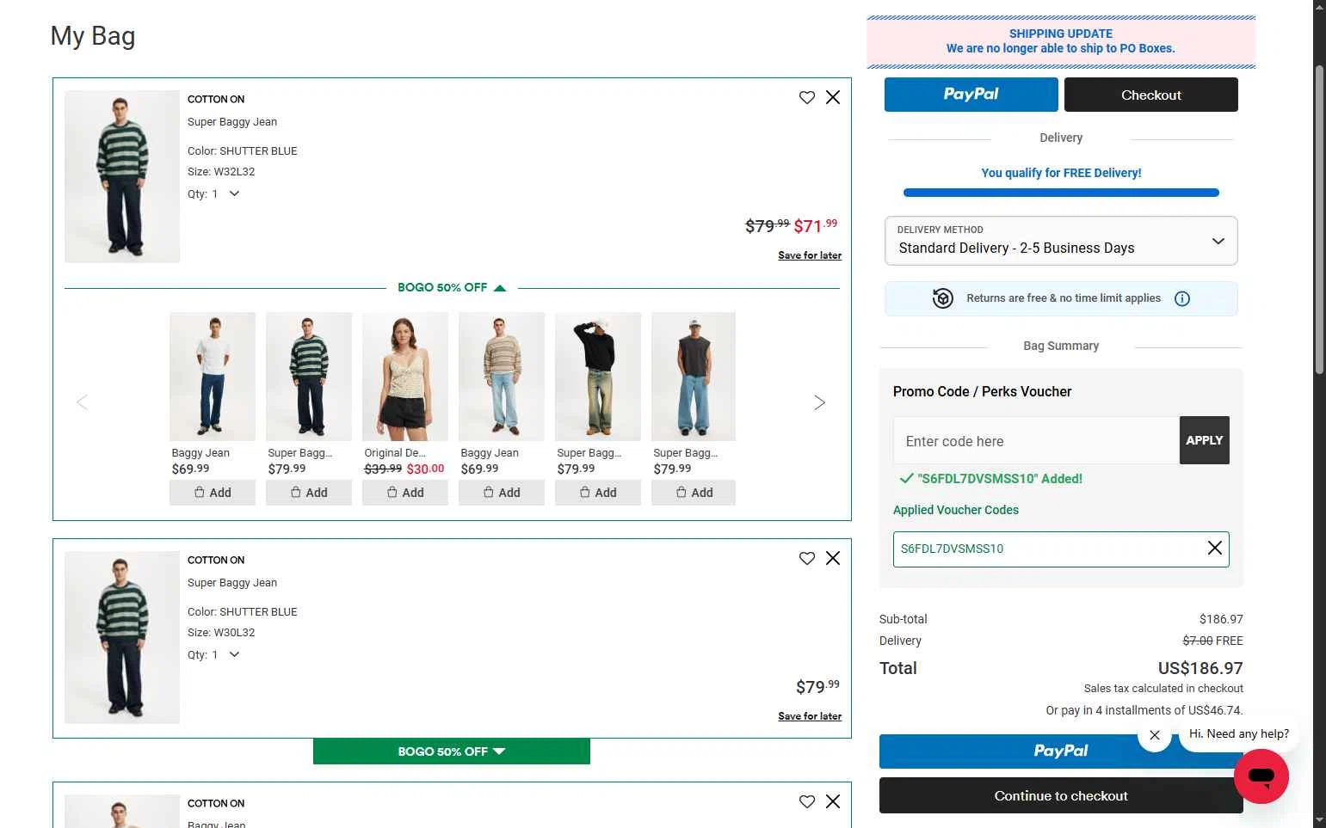Add striped sweater Super Baggy jean $79.99
The image size is (1326, 828).
[x=309, y=493]
